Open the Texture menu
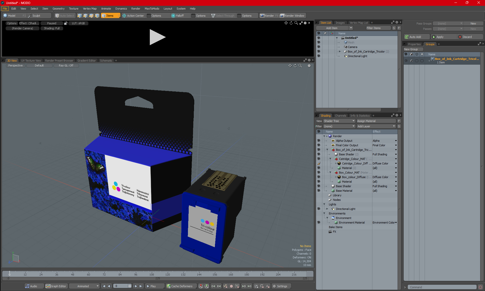Image resolution: width=485 pixels, height=291 pixels. pos(74,9)
